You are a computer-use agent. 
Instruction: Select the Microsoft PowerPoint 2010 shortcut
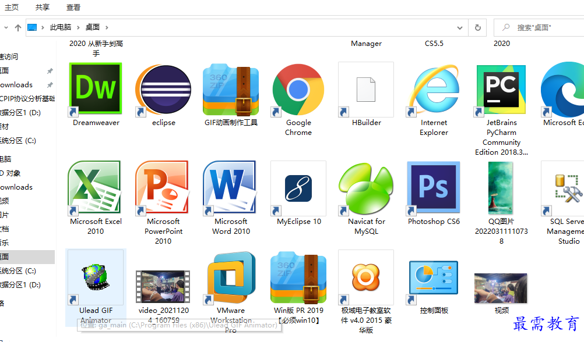(163, 188)
